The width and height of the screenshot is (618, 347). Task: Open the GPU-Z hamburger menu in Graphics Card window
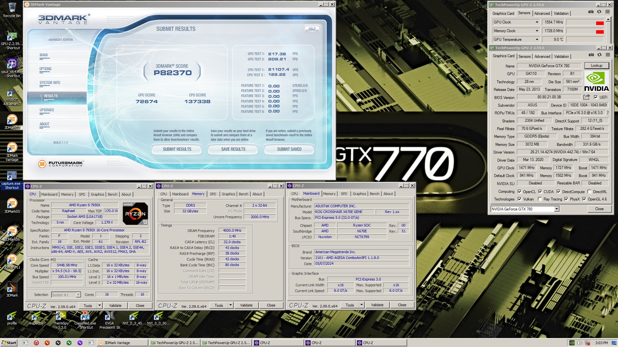[x=608, y=55]
